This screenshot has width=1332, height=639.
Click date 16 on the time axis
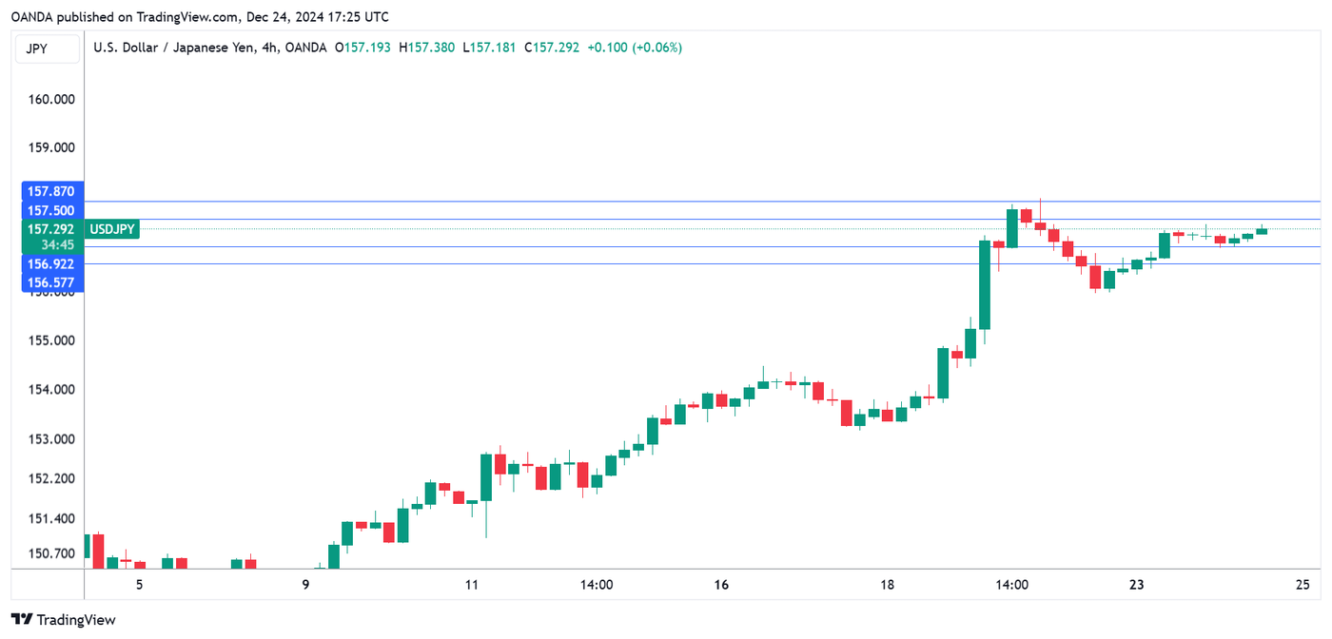(x=721, y=585)
